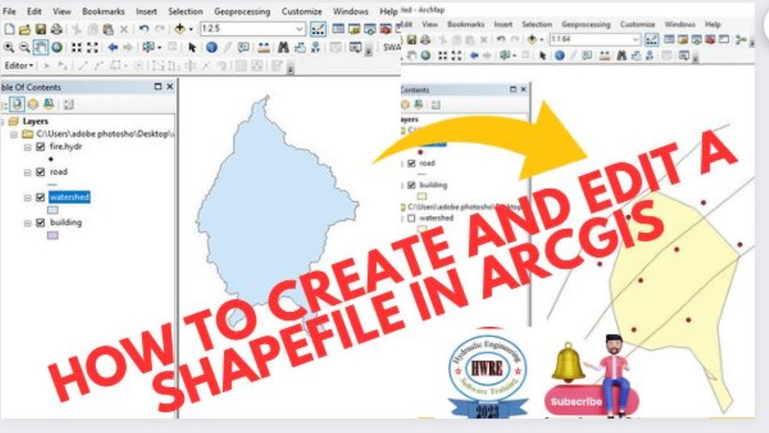Open Editor Toolbar icon next to scale box, left window
769x433 pixels.
pyautogui.click(x=318, y=29)
